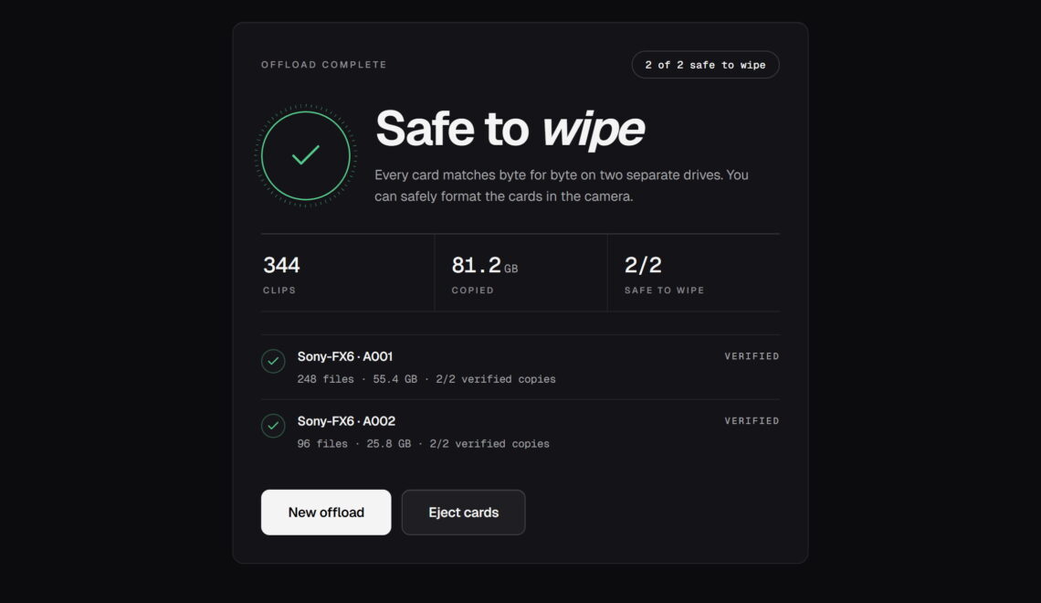The height and width of the screenshot is (603, 1041).
Task: Click the A002 details line showing 96 files
Action: pos(423,444)
